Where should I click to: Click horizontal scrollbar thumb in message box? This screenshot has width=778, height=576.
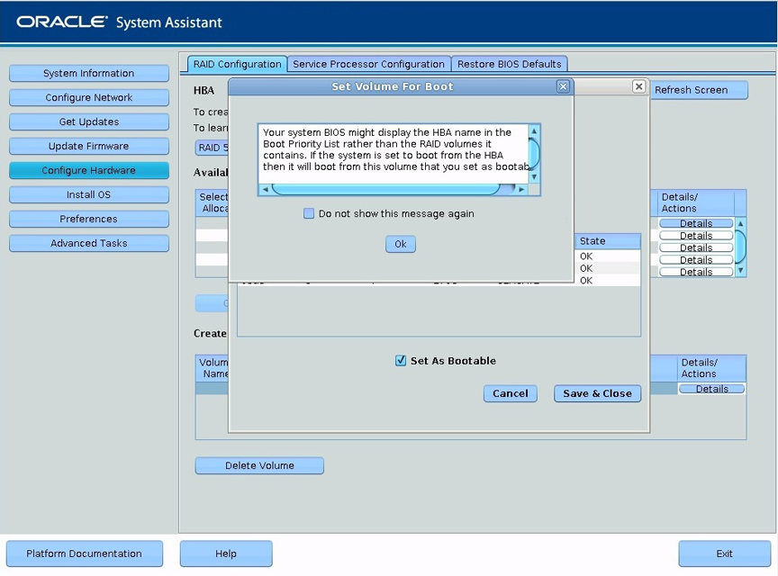(386, 190)
